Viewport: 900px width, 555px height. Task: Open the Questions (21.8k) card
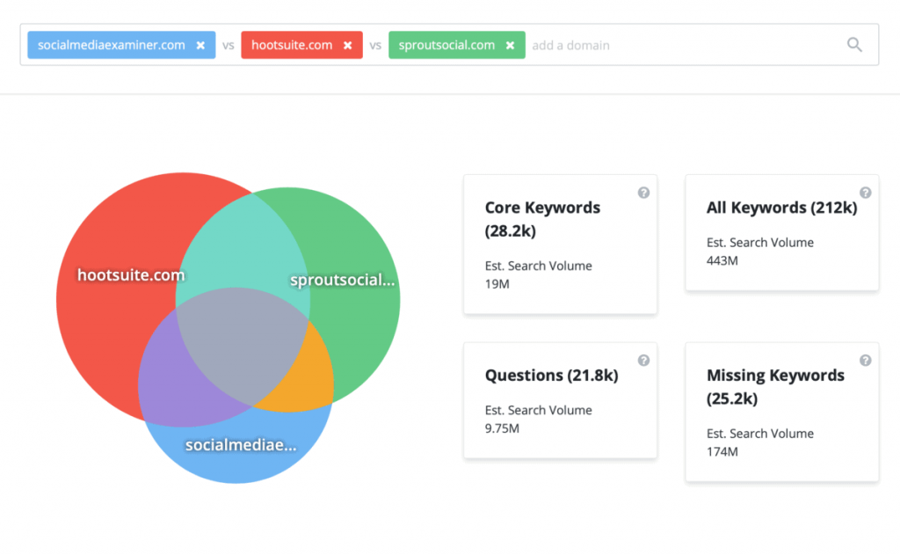click(560, 400)
